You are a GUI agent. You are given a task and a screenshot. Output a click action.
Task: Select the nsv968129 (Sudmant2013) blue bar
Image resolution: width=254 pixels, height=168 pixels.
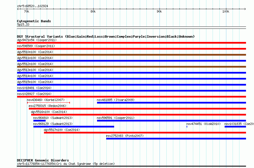click(x=74, y=127)
